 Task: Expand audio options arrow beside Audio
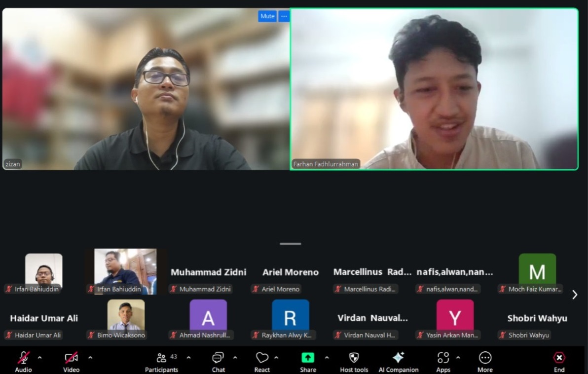[40, 358]
